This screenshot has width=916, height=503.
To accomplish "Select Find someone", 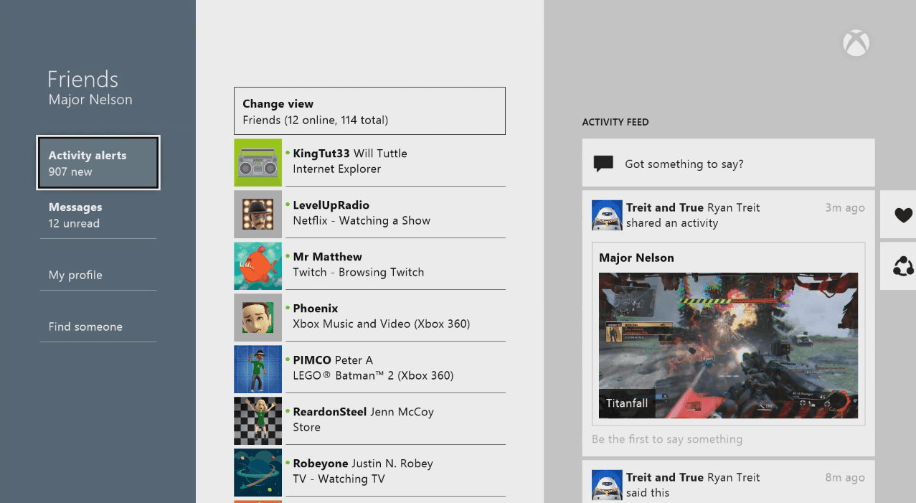I will click(x=98, y=326).
